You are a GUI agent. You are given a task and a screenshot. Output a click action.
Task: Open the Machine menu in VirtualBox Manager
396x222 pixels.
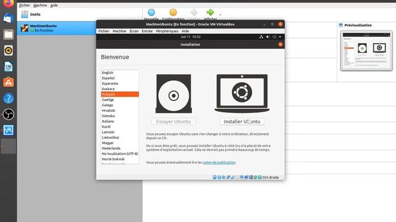[x=40, y=6]
